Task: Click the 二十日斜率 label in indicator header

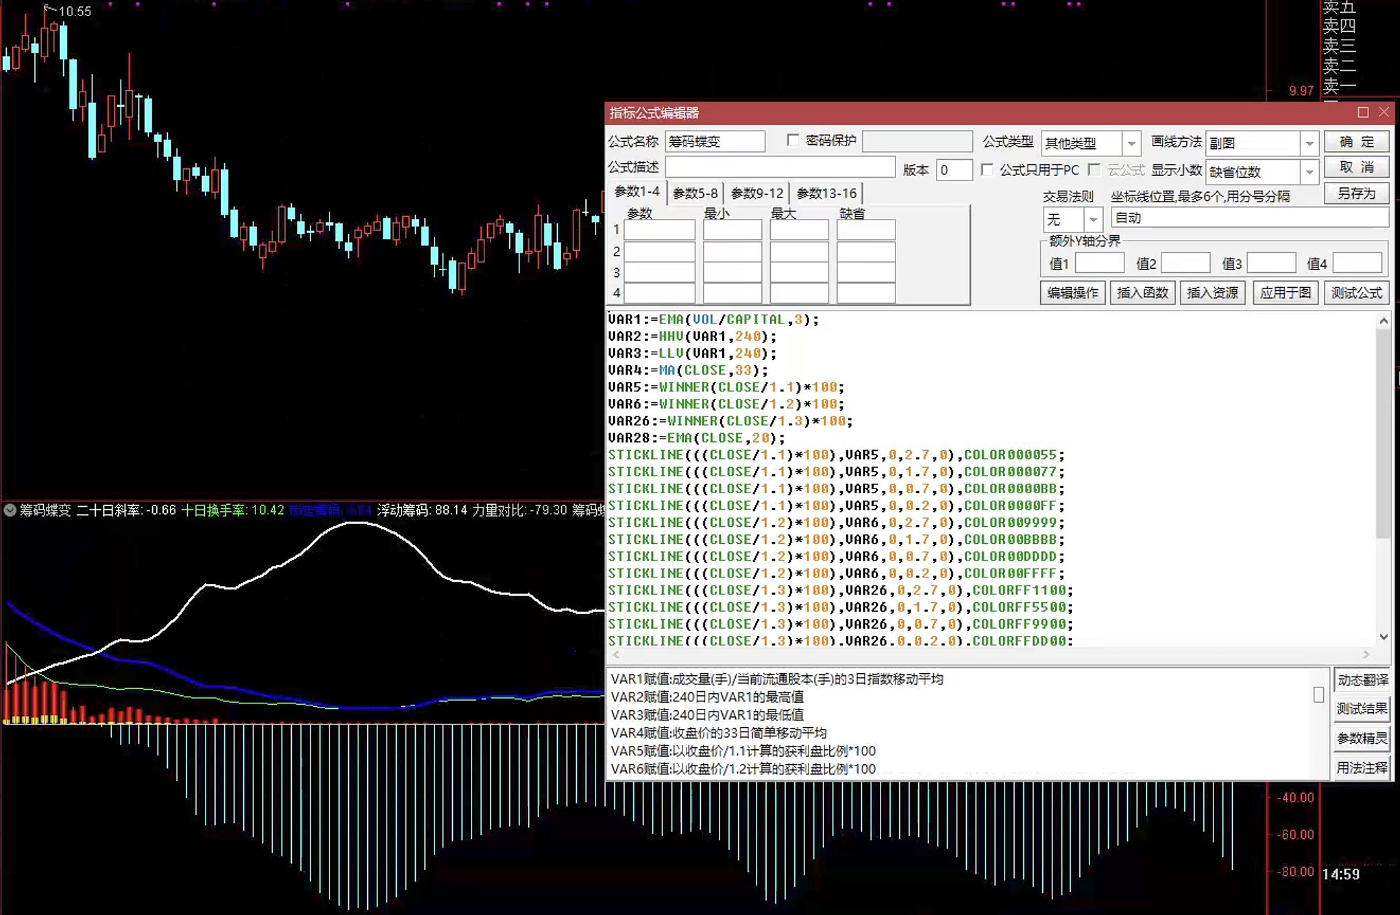Action: (108, 510)
